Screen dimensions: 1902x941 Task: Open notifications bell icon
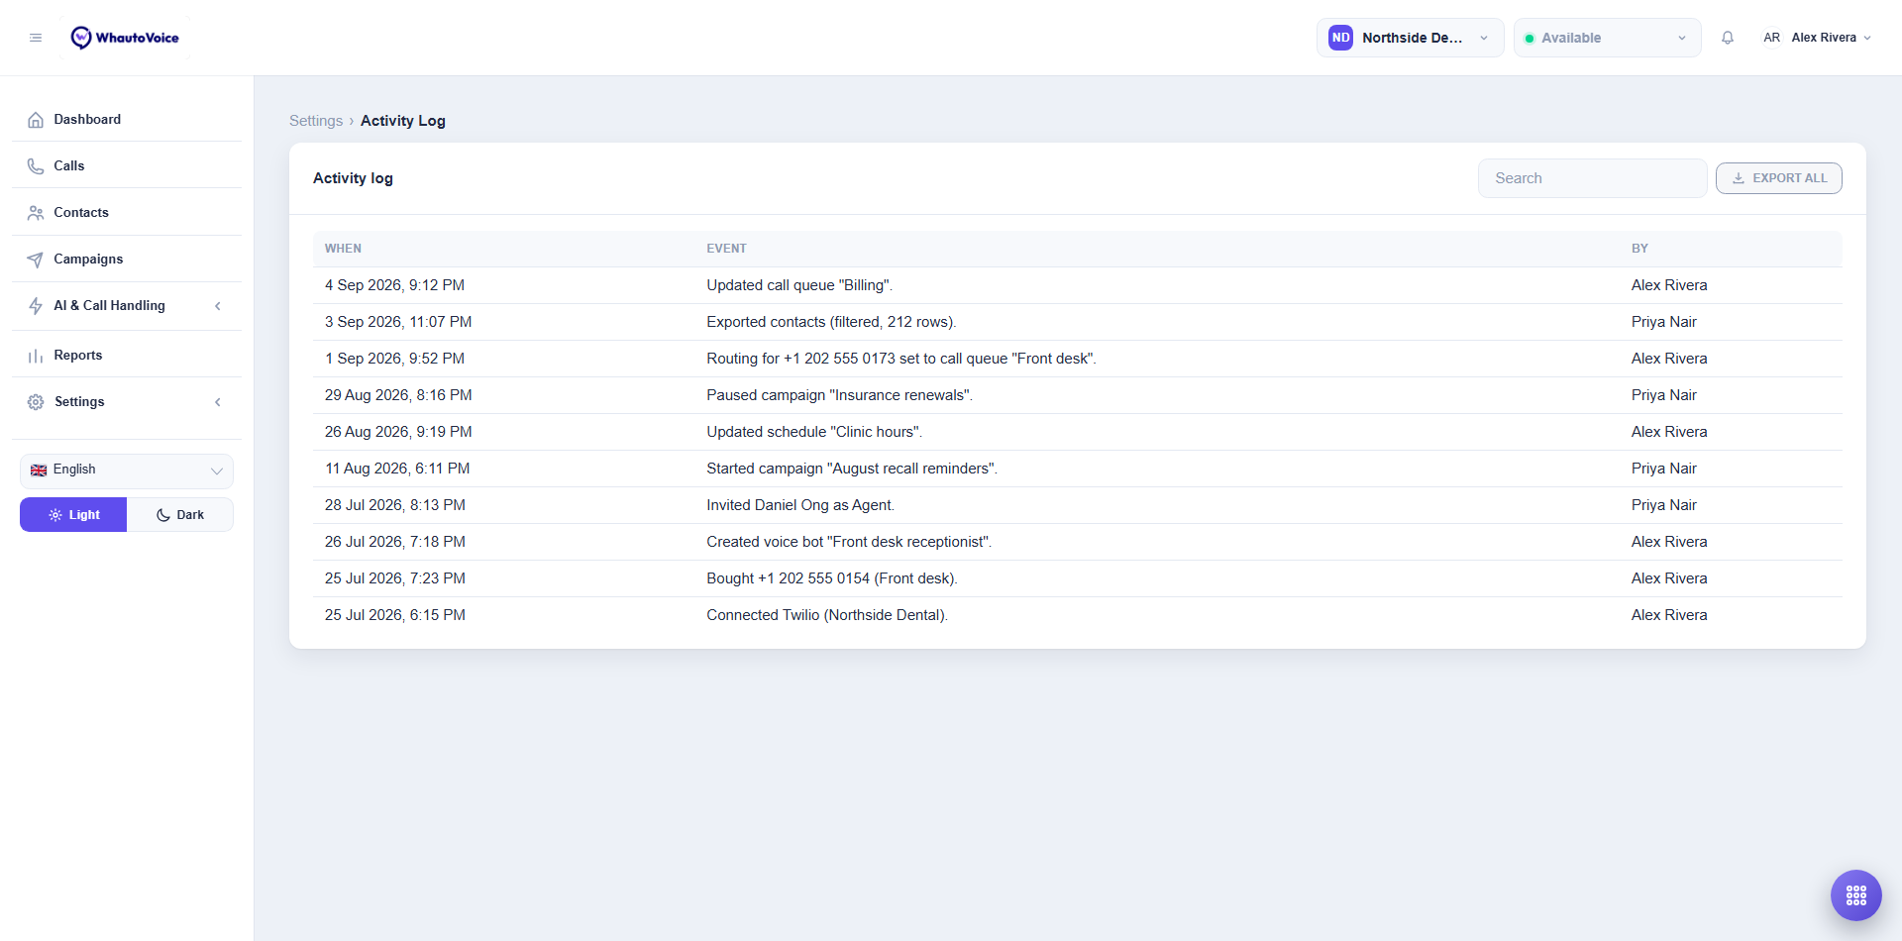coord(1728,38)
